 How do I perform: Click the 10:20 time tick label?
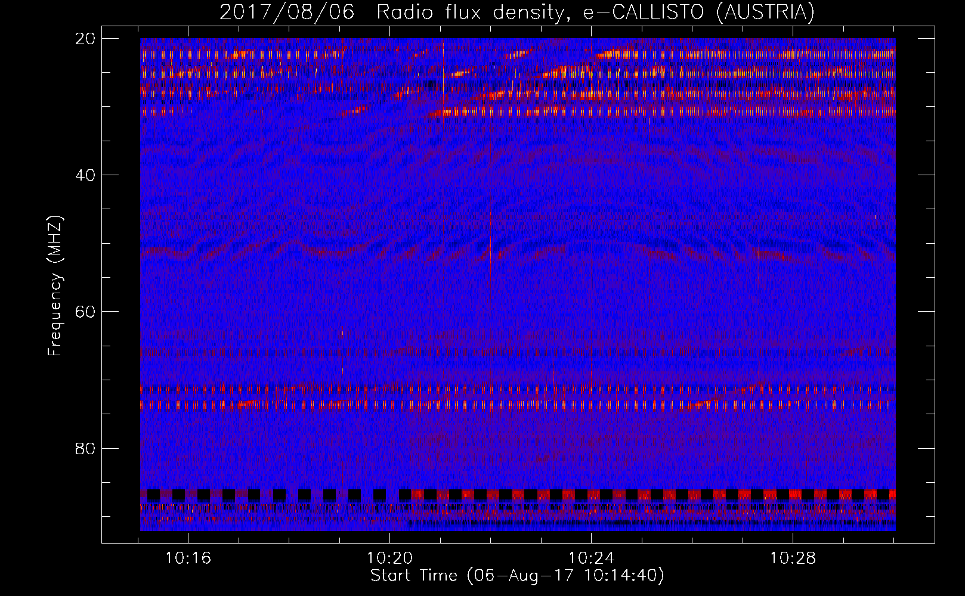pos(389,558)
